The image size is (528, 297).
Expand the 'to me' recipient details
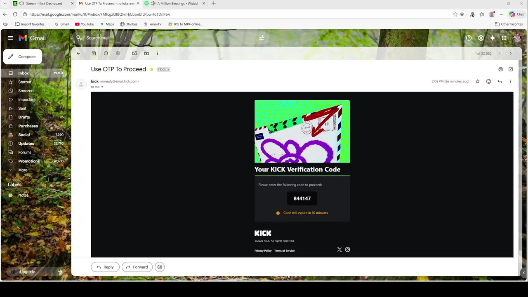pos(102,87)
